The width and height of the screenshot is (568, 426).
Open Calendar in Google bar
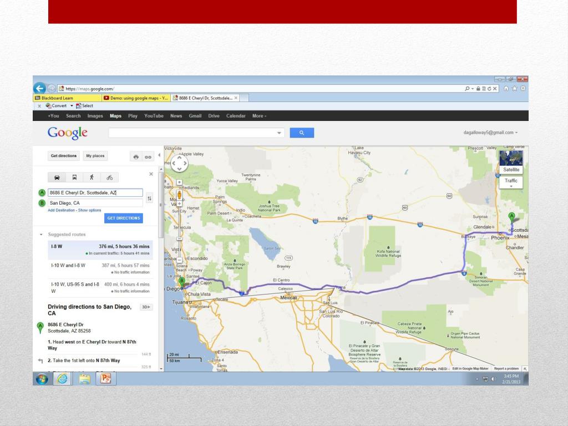click(236, 116)
